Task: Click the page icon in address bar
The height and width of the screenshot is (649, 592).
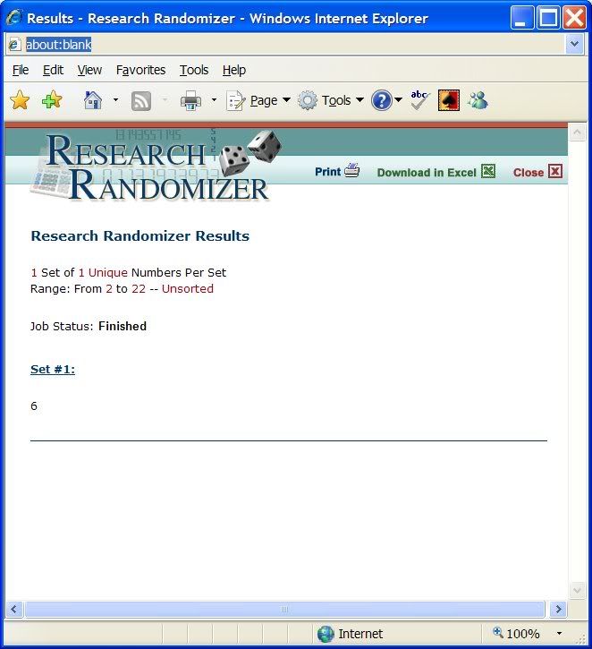Action: coord(15,44)
